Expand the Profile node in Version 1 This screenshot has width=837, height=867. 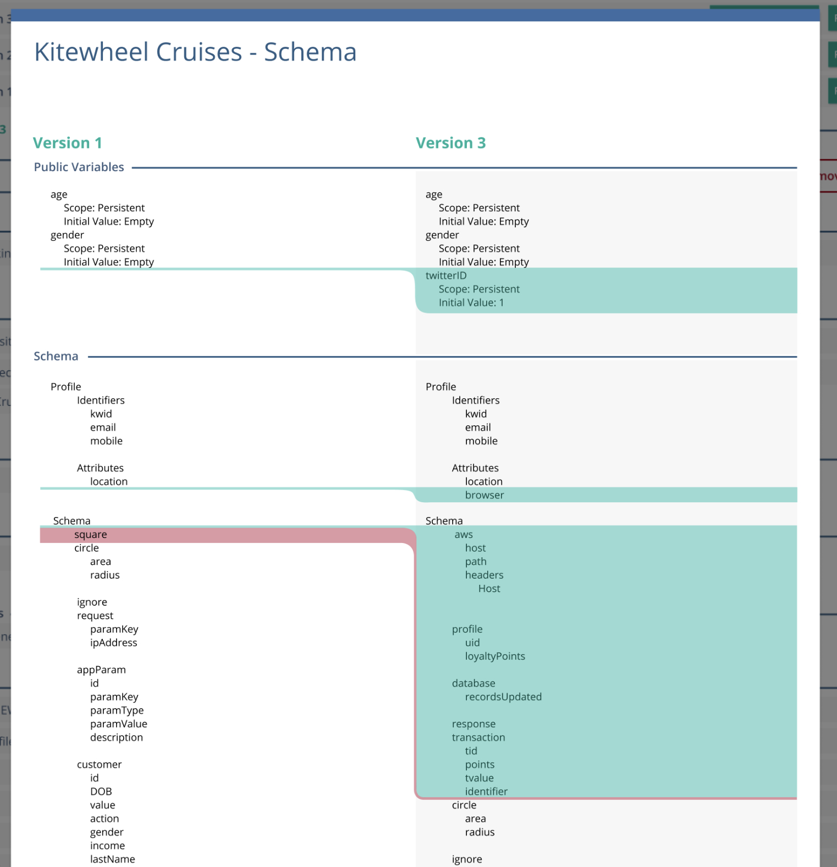[65, 386]
